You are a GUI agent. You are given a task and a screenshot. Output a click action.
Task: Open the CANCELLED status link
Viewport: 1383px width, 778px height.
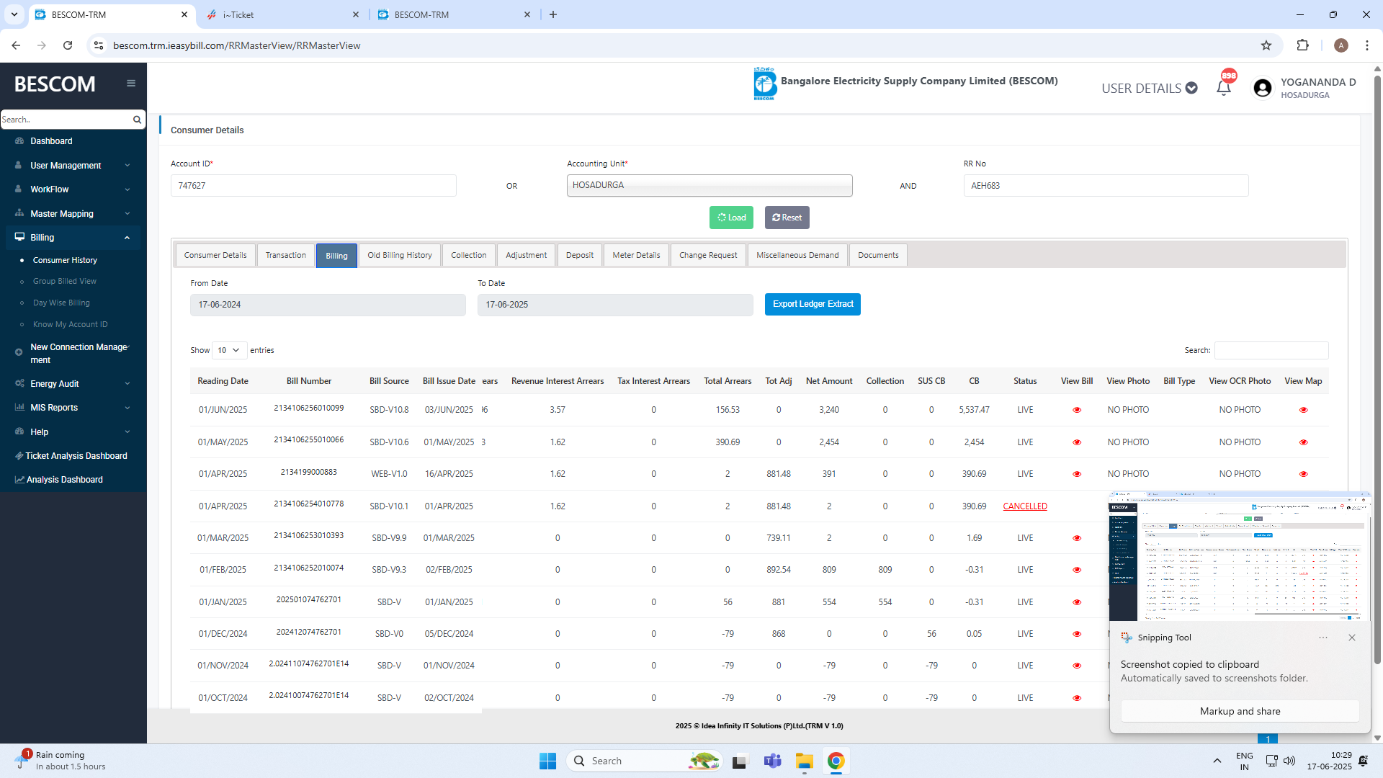(x=1025, y=506)
